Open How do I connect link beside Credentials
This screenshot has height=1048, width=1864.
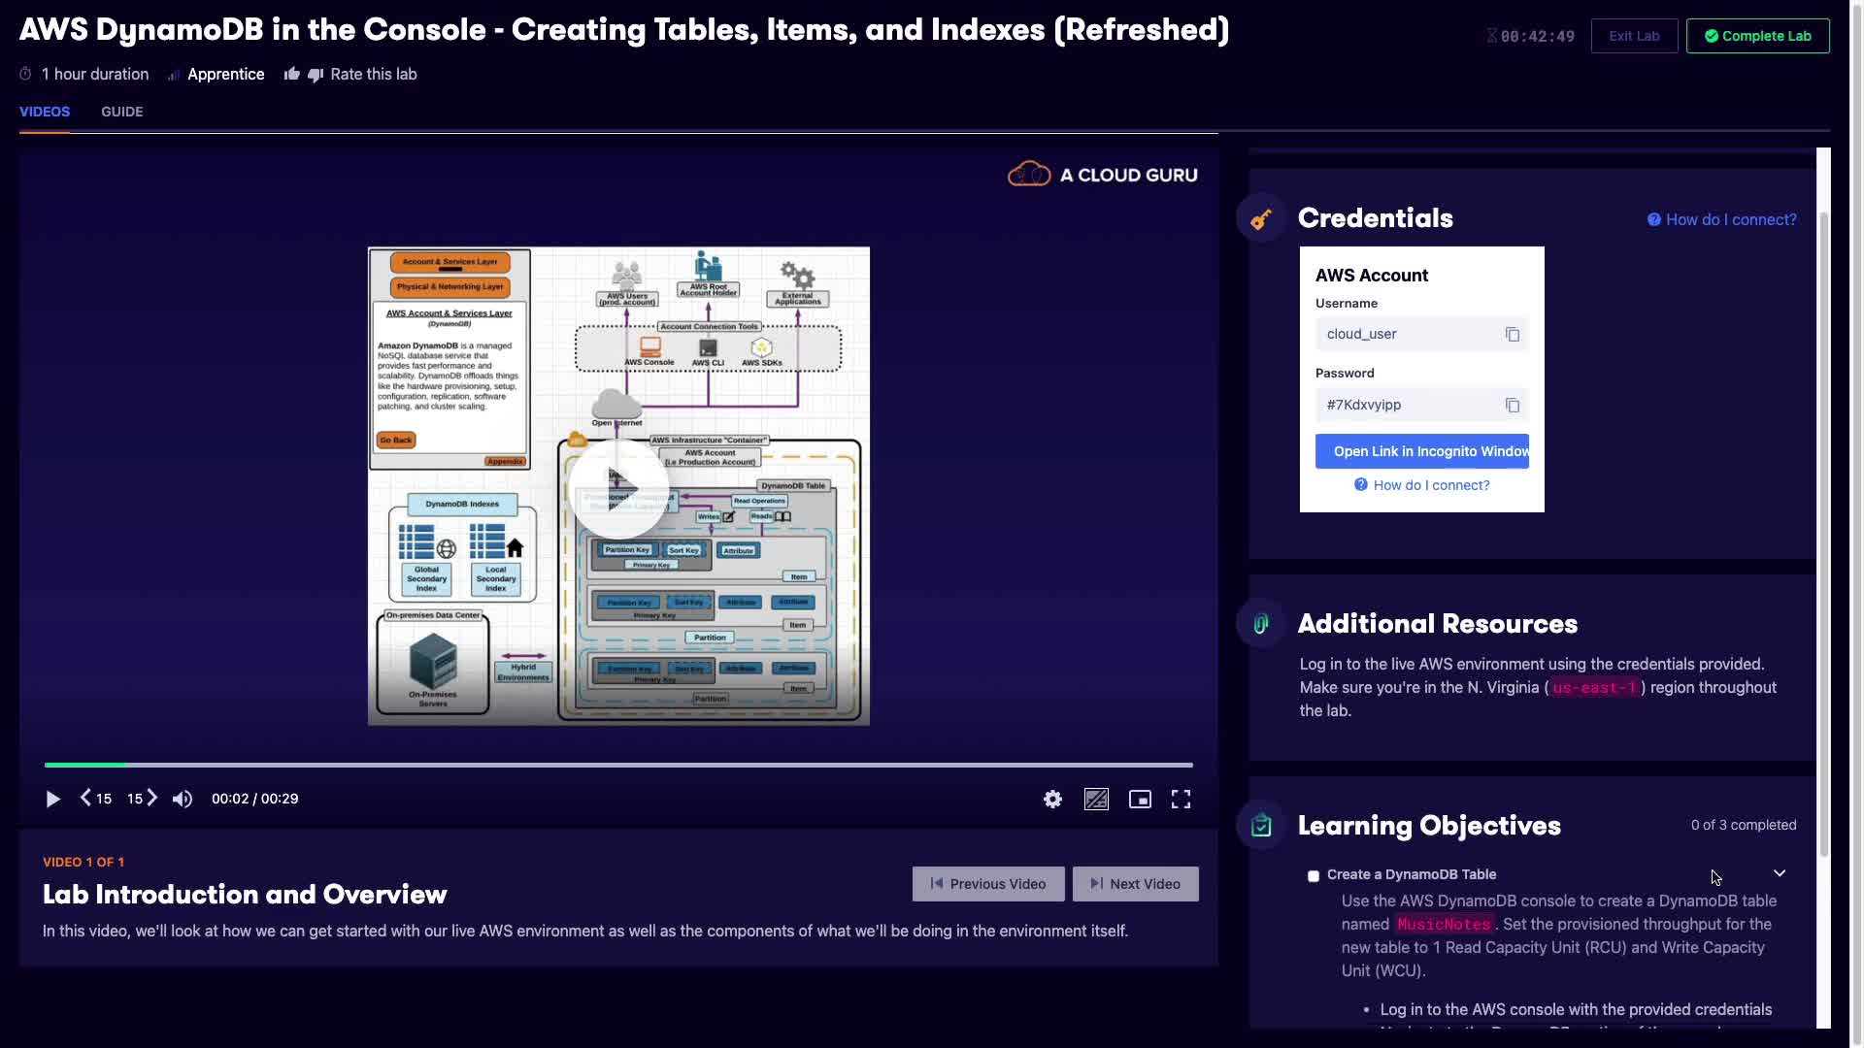coord(1722,219)
